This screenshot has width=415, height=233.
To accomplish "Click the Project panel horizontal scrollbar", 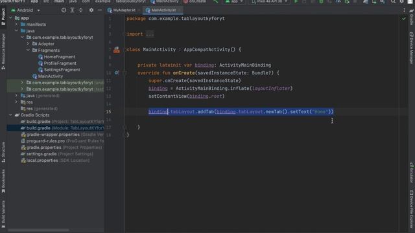I will click(x=38, y=230).
